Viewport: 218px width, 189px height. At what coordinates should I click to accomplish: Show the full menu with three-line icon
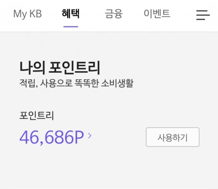pos(203,15)
